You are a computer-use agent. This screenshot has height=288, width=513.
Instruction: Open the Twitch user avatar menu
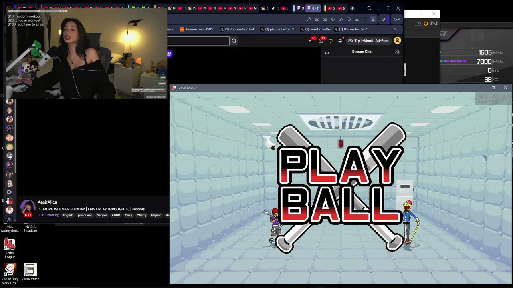[x=397, y=40]
